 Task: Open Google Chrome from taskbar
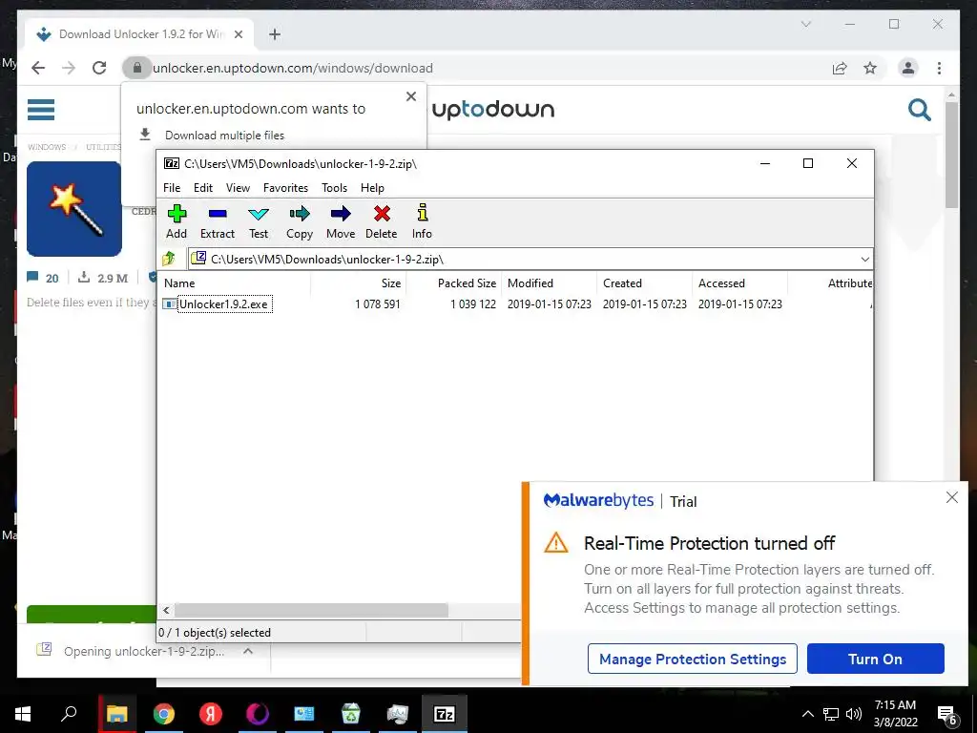pos(164,714)
